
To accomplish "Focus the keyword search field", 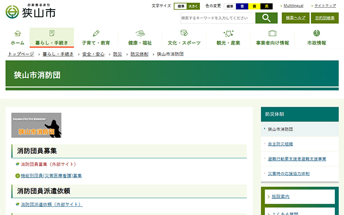I will click(217, 18).
